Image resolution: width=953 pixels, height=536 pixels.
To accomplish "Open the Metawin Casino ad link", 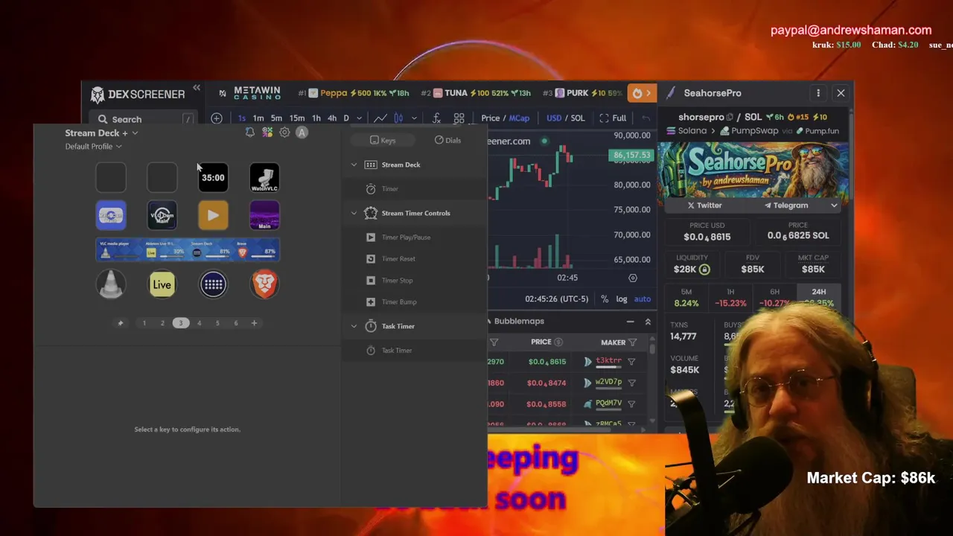I will 249,93.
